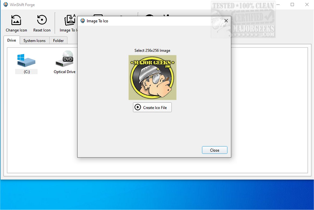
Task: Click the WinShift Forge title bar app icon
Action: click(5, 4)
